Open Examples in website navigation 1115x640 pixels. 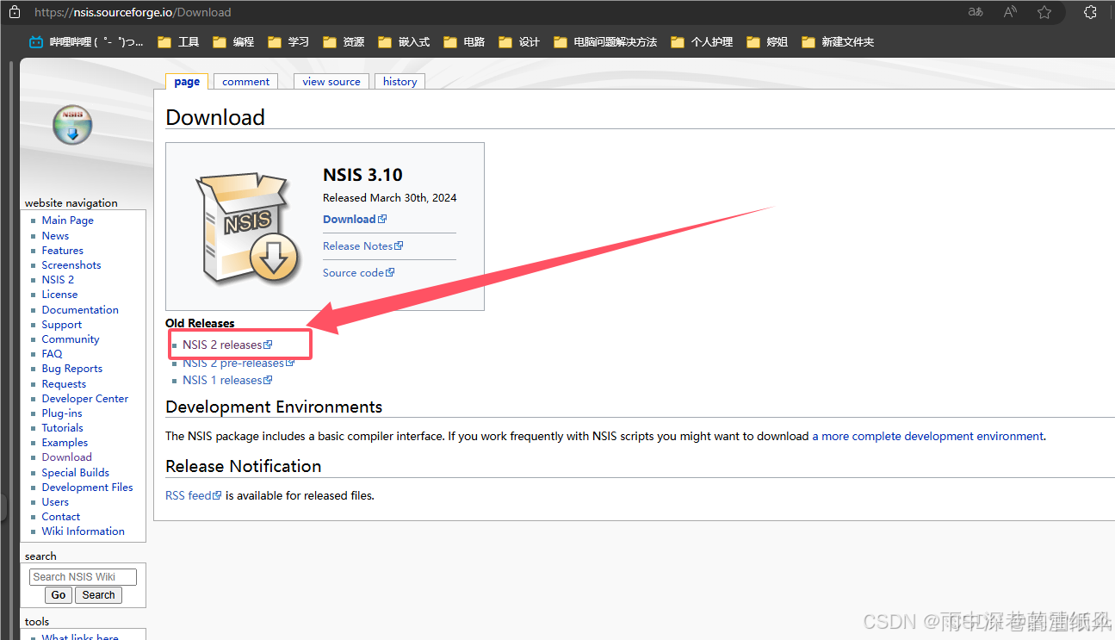point(65,442)
